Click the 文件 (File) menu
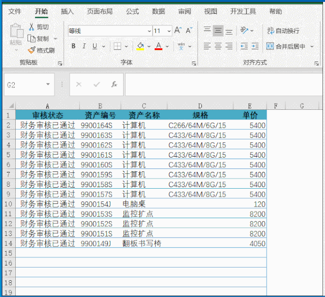 pyautogui.click(x=15, y=11)
